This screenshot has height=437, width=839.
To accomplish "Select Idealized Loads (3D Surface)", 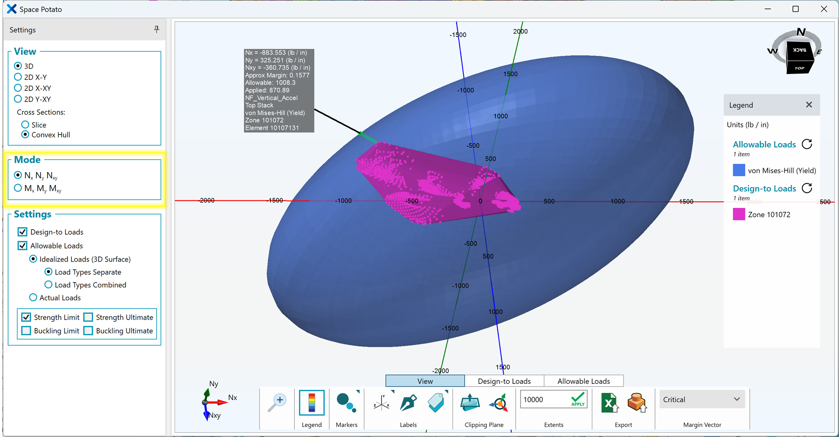I will 33,259.
